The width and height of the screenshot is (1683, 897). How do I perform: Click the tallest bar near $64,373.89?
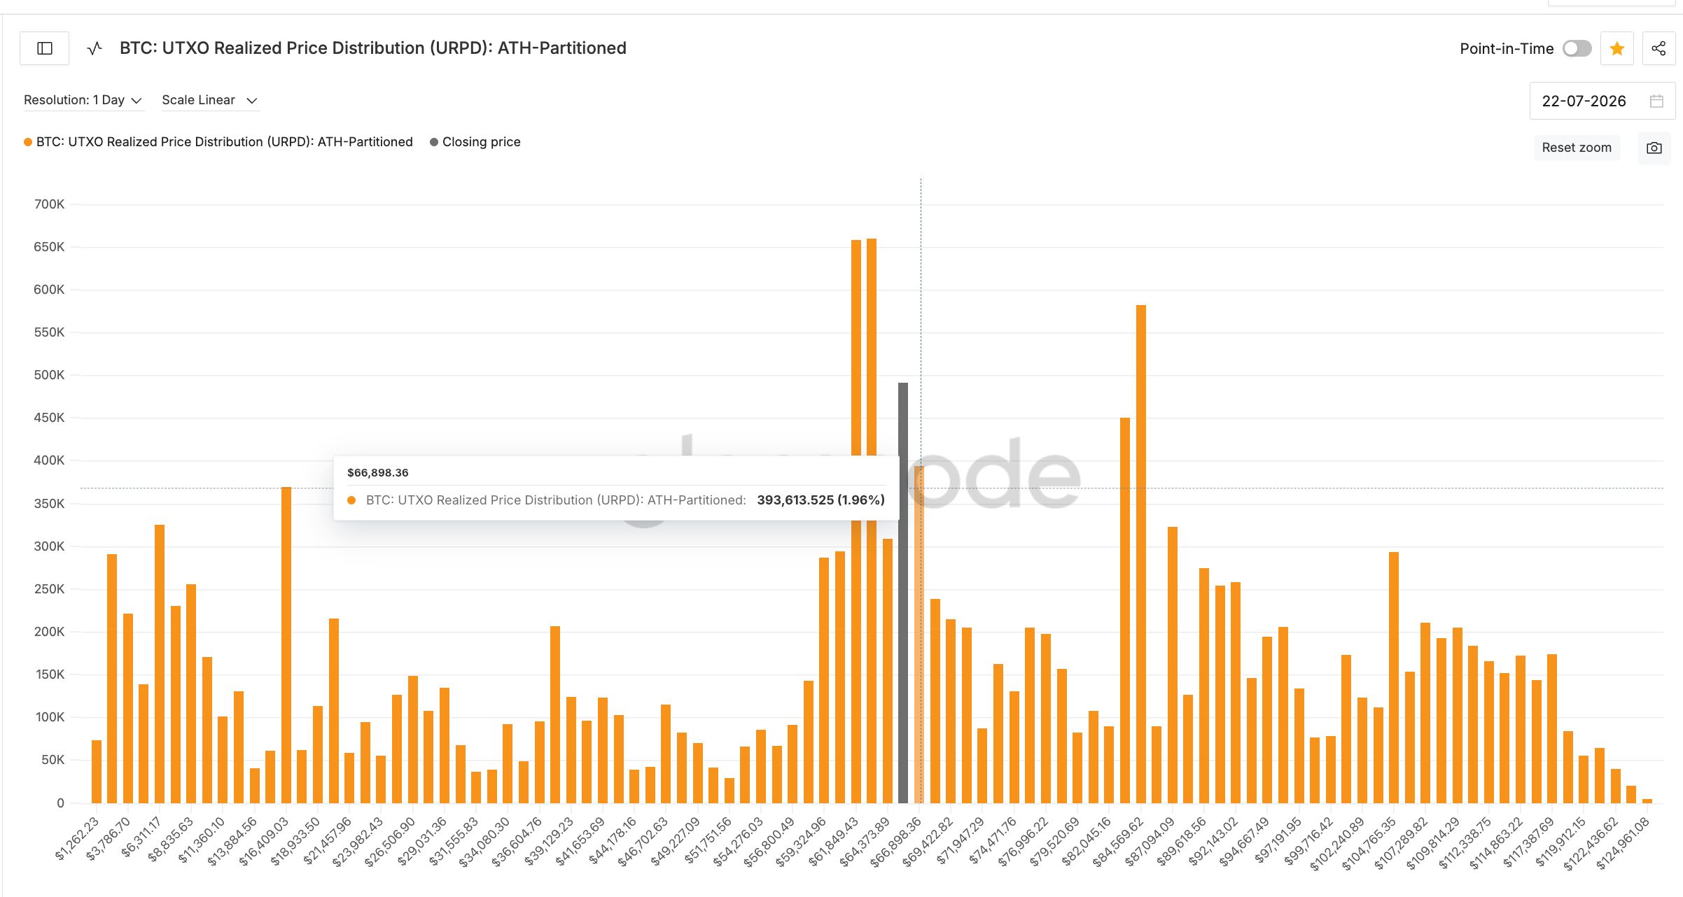(872, 521)
